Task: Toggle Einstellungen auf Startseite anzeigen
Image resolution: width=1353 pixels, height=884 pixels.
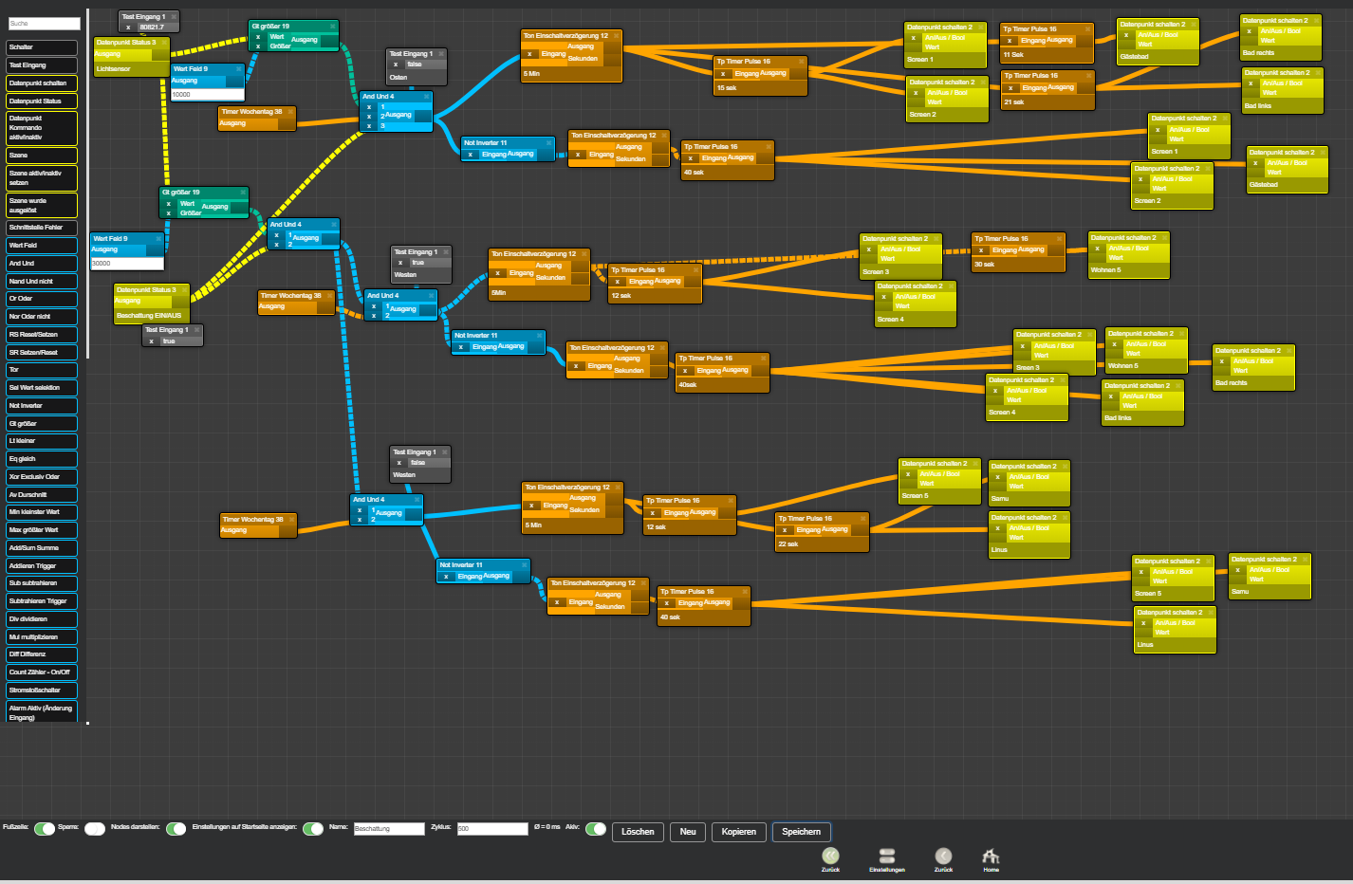Action: 313,829
